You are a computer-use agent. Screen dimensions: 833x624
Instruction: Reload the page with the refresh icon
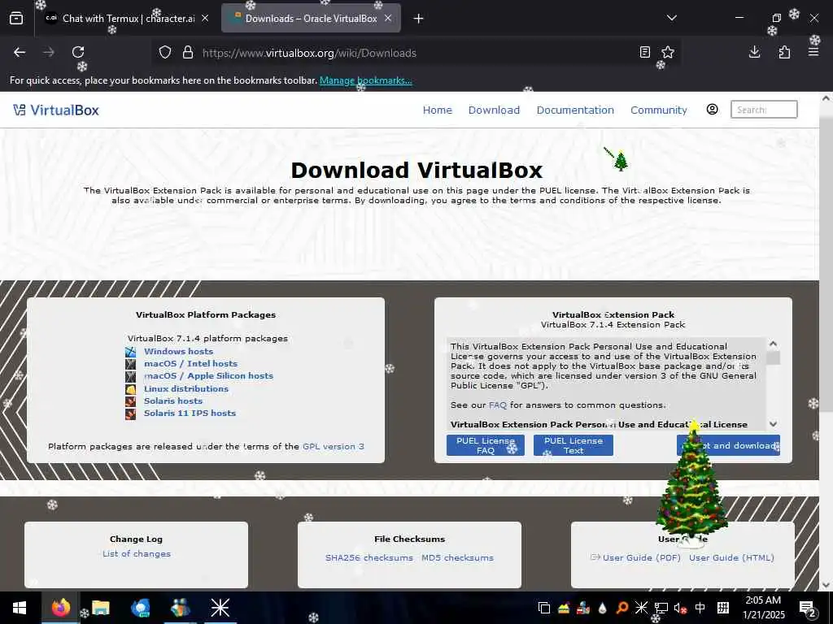(x=78, y=52)
